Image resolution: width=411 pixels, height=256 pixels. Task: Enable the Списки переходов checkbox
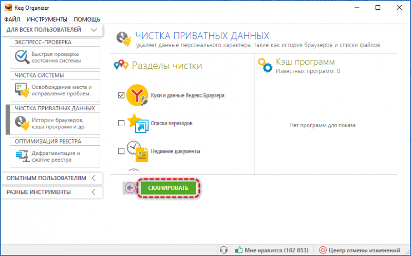point(121,123)
